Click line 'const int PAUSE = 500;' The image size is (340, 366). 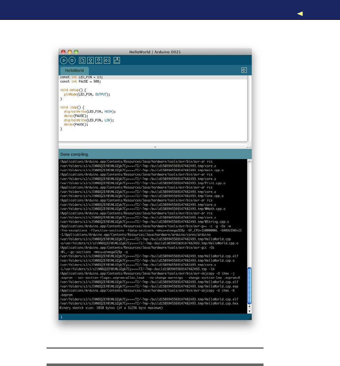point(80,81)
